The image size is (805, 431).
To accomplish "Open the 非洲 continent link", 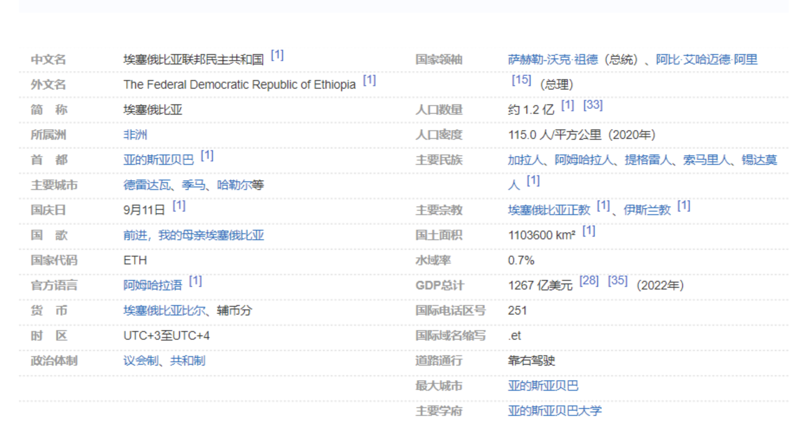I will tap(135, 135).
